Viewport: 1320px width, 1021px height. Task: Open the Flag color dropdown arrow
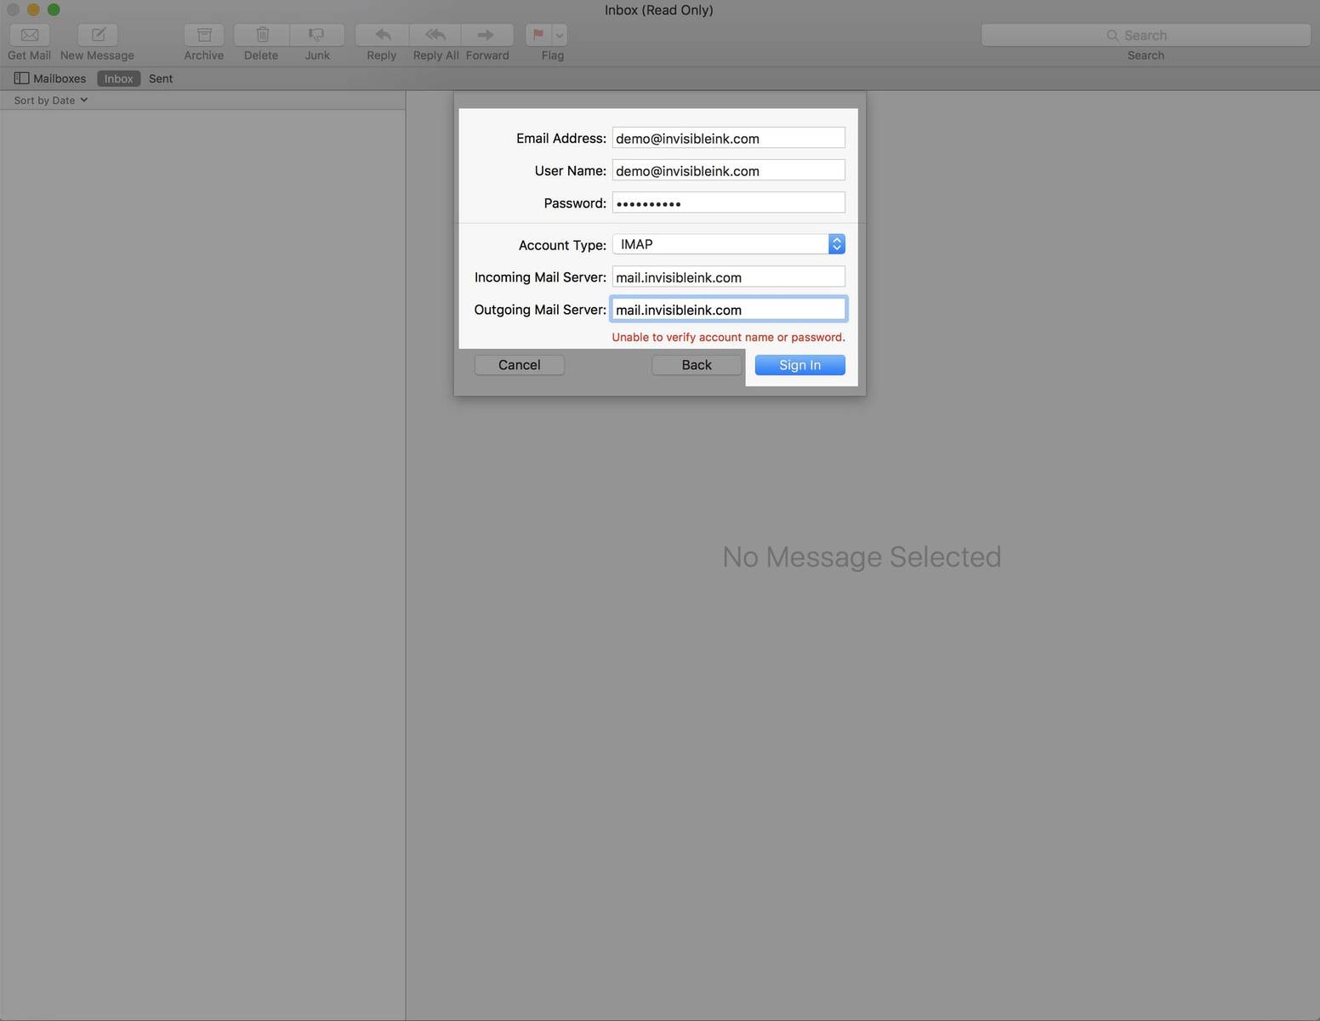pyautogui.click(x=560, y=35)
